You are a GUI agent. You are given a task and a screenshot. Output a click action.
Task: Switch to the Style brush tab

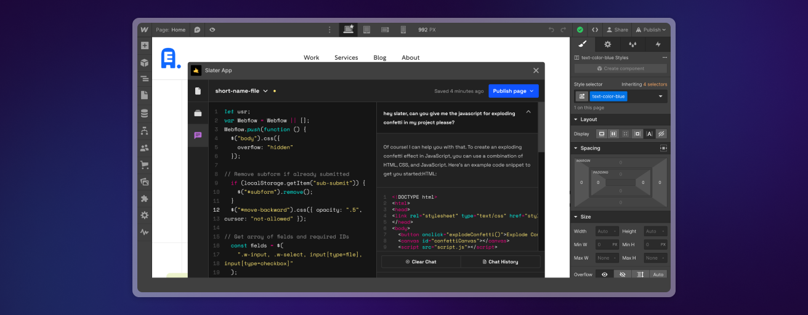(x=583, y=44)
